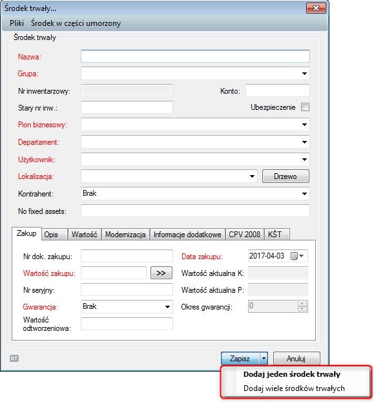Image resolution: width=374 pixels, height=402 pixels.
Task: Click the Nr seryjny input field
Action: (127, 290)
